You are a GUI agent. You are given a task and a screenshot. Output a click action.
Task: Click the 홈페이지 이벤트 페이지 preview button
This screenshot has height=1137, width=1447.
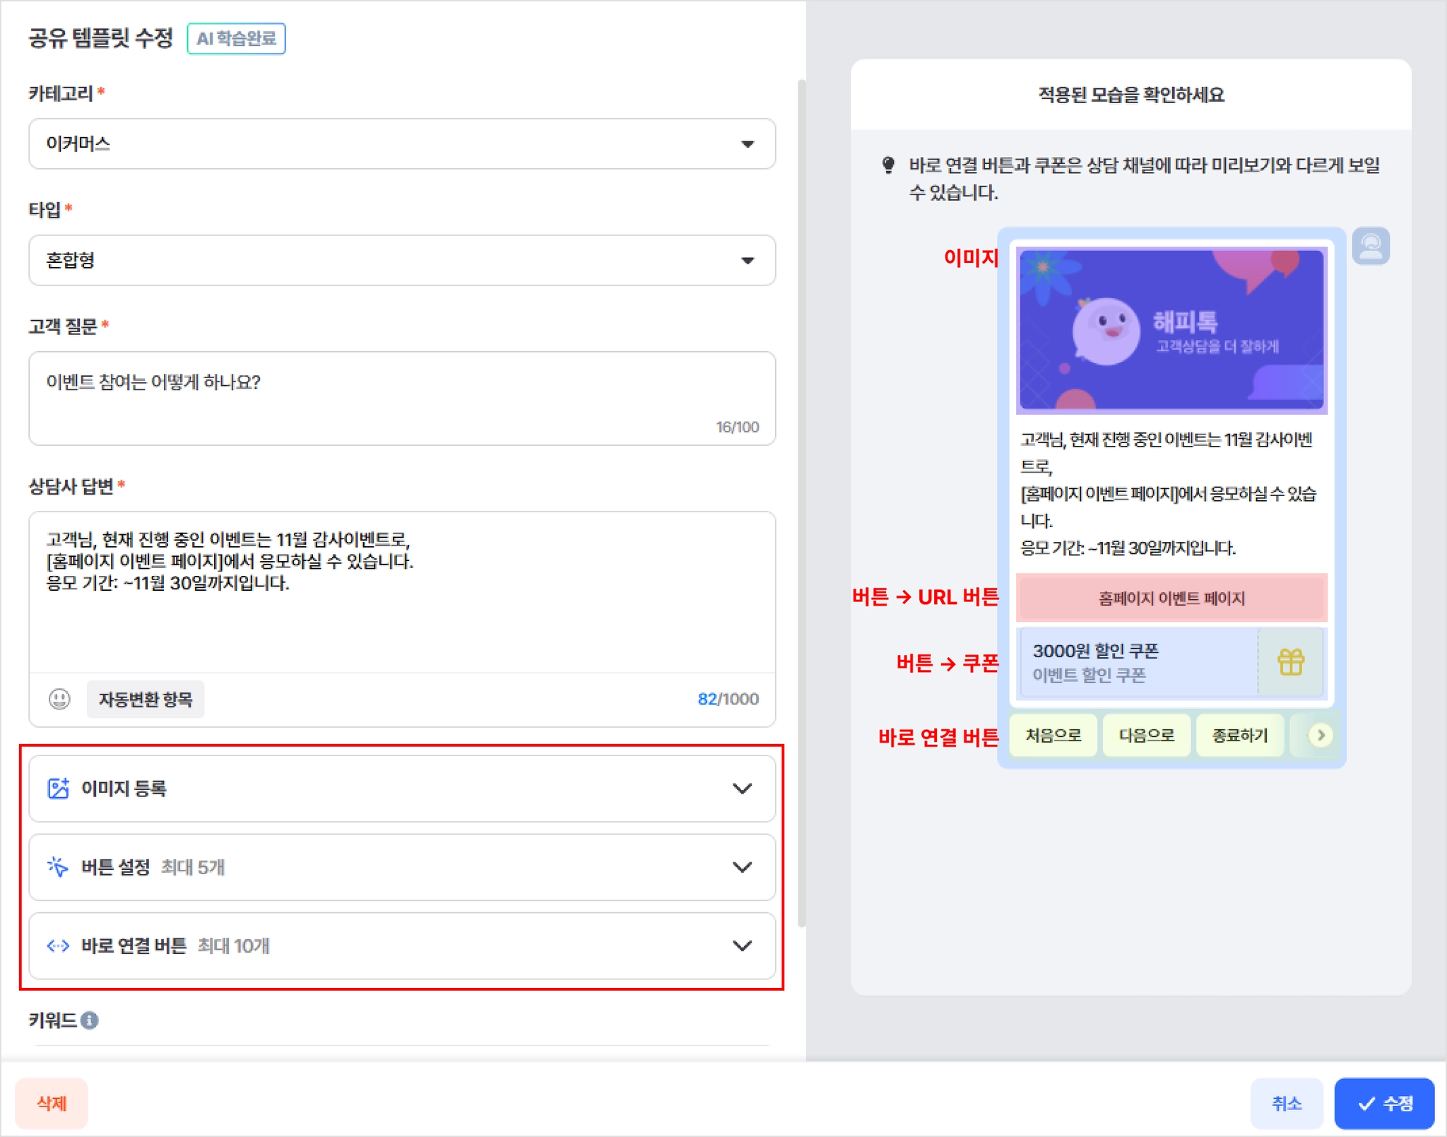pyautogui.click(x=1171, y=598)
